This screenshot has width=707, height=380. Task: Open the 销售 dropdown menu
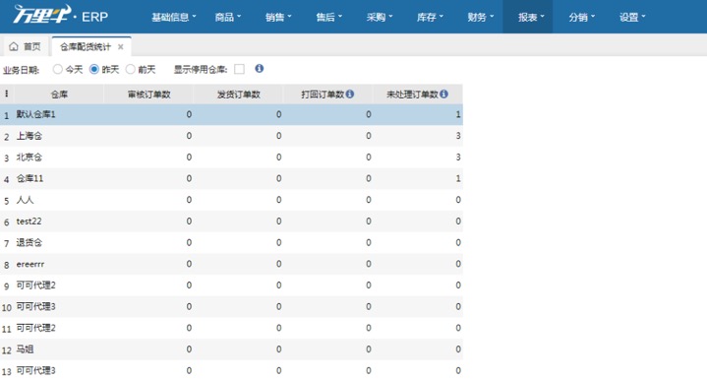278,17
